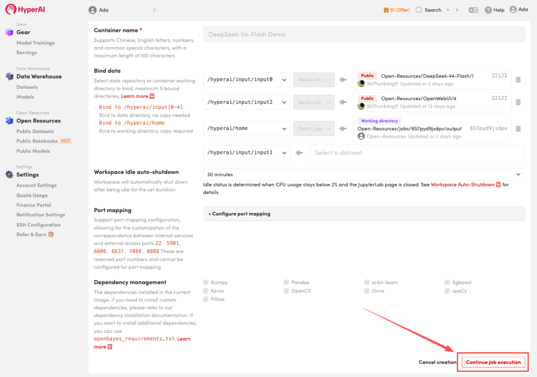Open Learn more link under Bind data
The width and height of the screenshot is (537, 377).
pyautogui.click(x=135, y=96)
